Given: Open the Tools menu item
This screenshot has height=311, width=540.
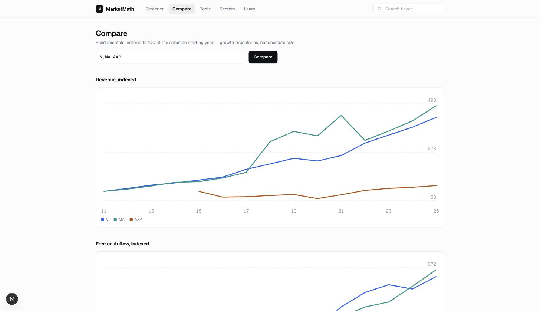Looking at the screenshot, I should coord(205,9).
